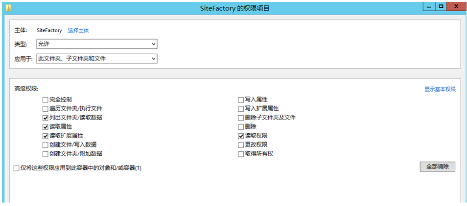
Task: Show basic permissions via 显示基本权限 link
Action: tap(440, 89)
